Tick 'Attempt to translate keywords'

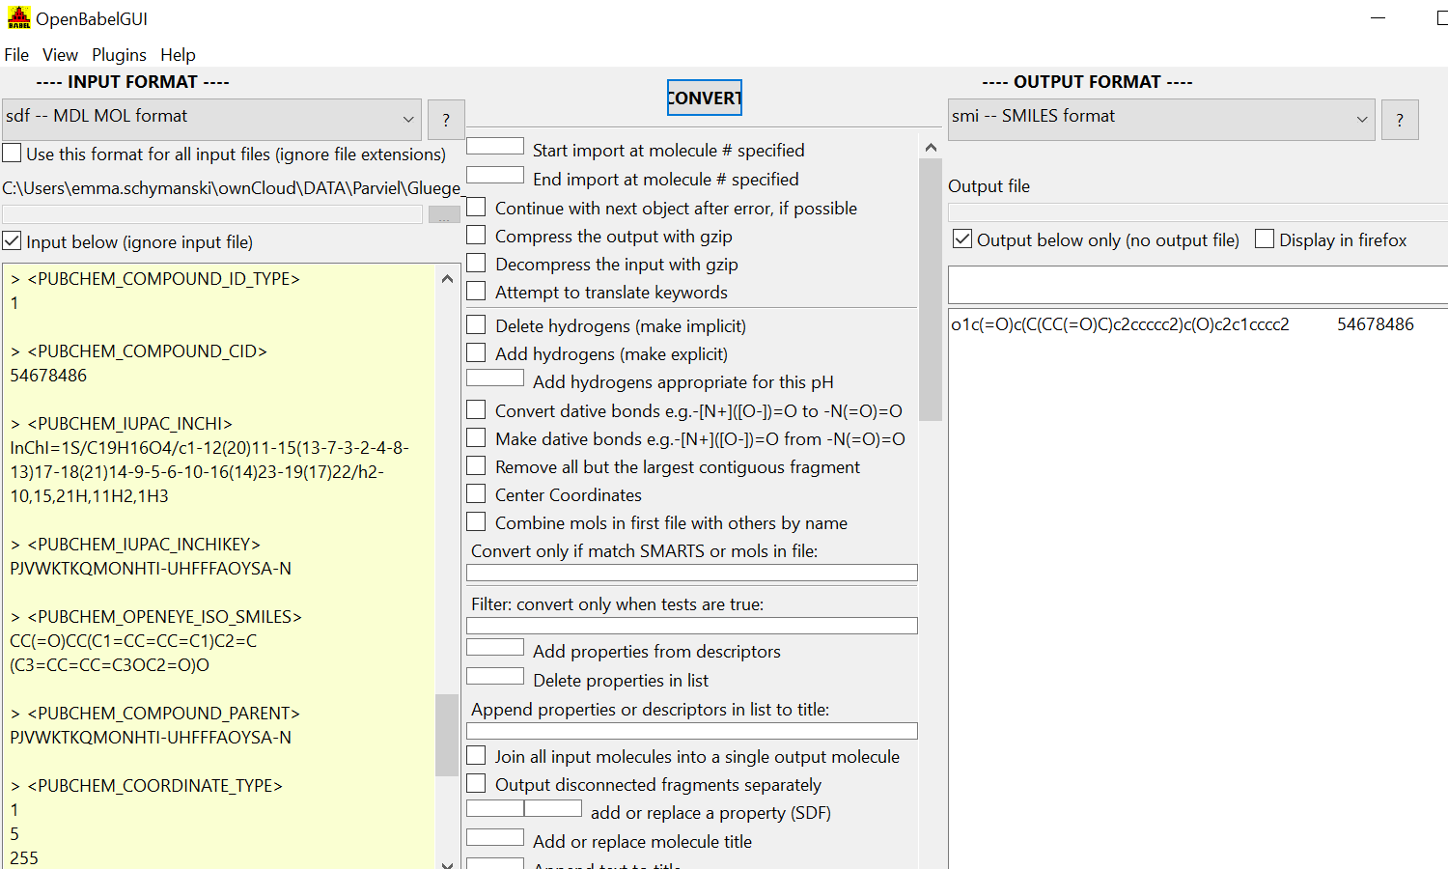pyautogui.click(x=476, y=291)
